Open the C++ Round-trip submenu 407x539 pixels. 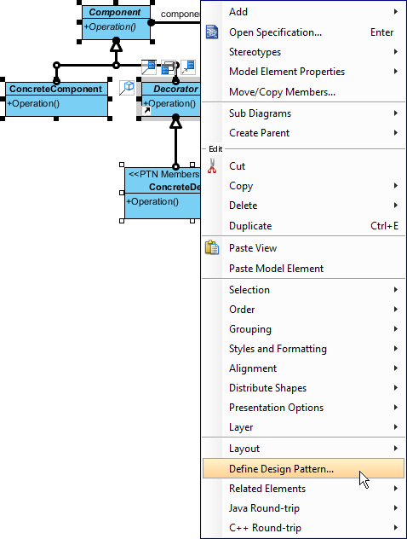(x=303, y=527)
